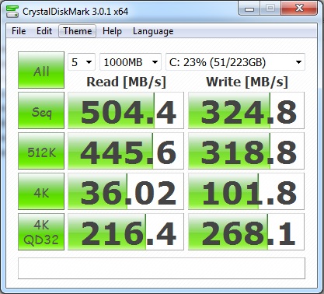
Task: Open the Help menu
Action: [x=112, y=31]
